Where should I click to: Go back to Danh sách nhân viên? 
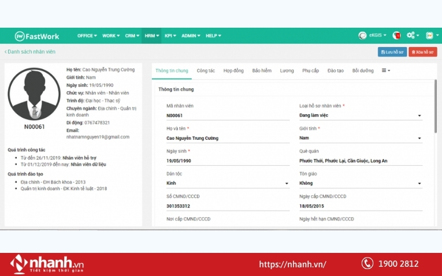coord(30,52)
